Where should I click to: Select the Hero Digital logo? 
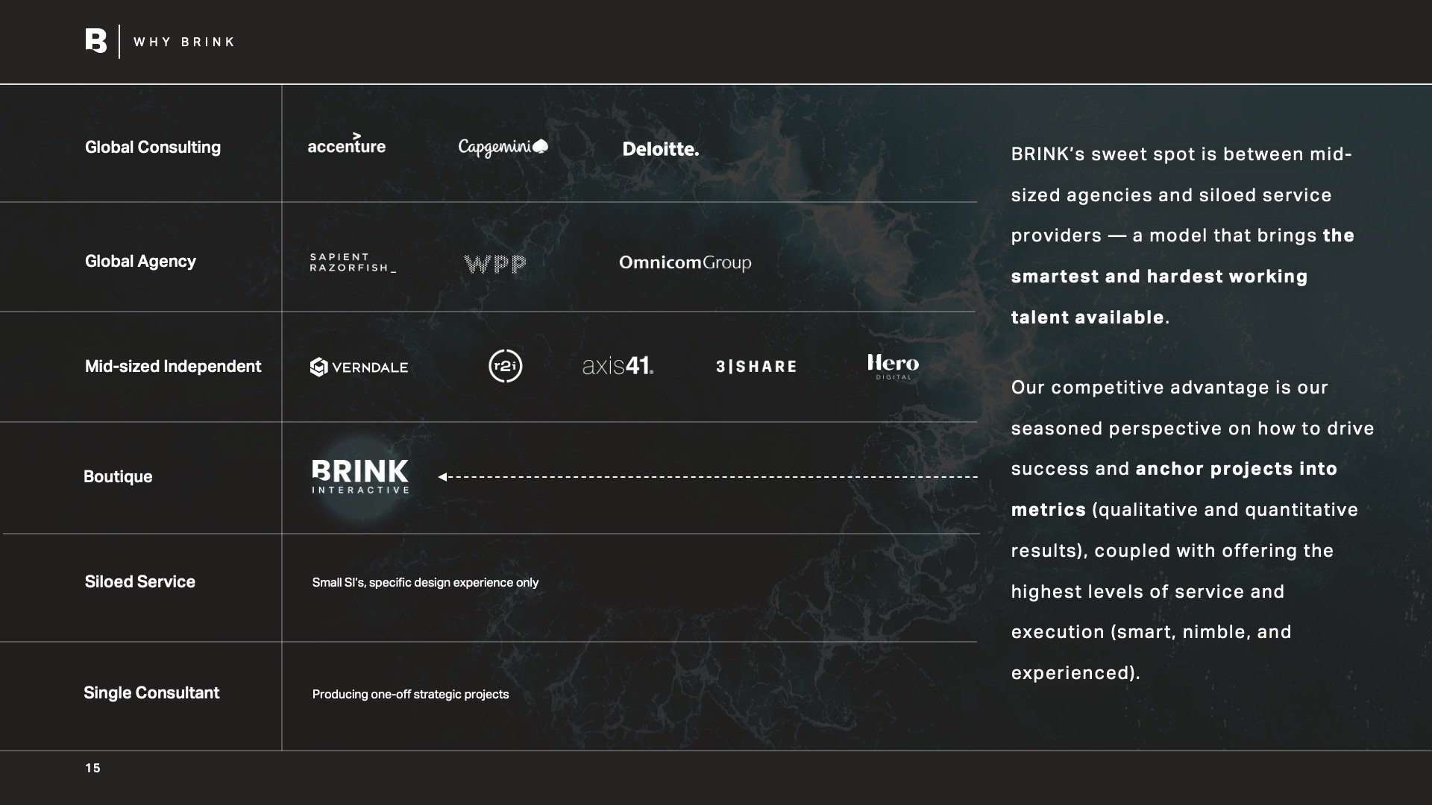tap(893, 367)
